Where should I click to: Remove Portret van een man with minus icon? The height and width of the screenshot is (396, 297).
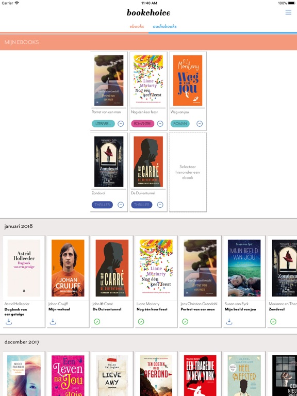coord(121,124)
